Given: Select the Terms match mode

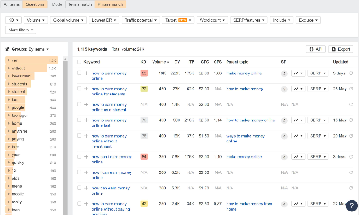Looking at the screenshot, I should (79, 4).
